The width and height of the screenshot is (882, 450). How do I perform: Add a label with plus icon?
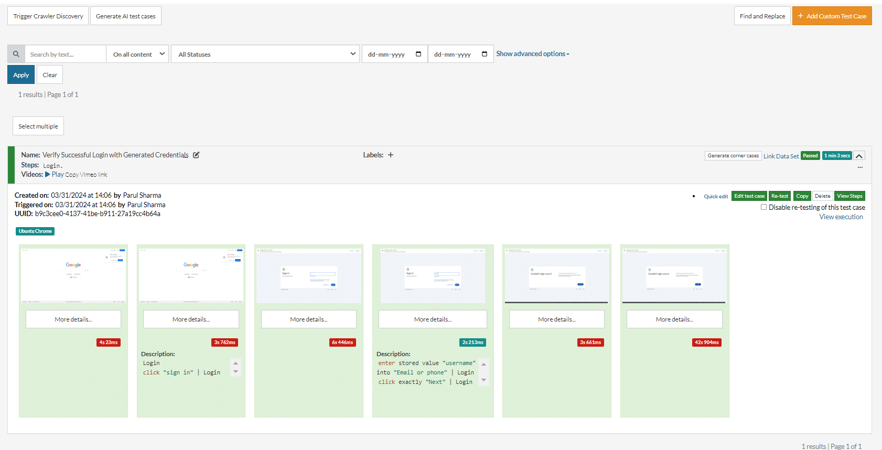click(391, 155)
